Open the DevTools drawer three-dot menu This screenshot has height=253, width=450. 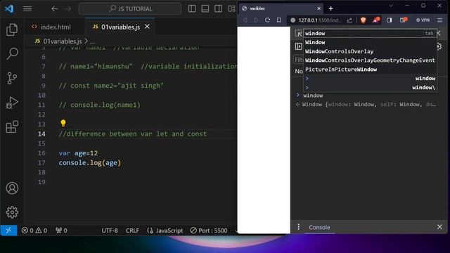coord(298,227)
